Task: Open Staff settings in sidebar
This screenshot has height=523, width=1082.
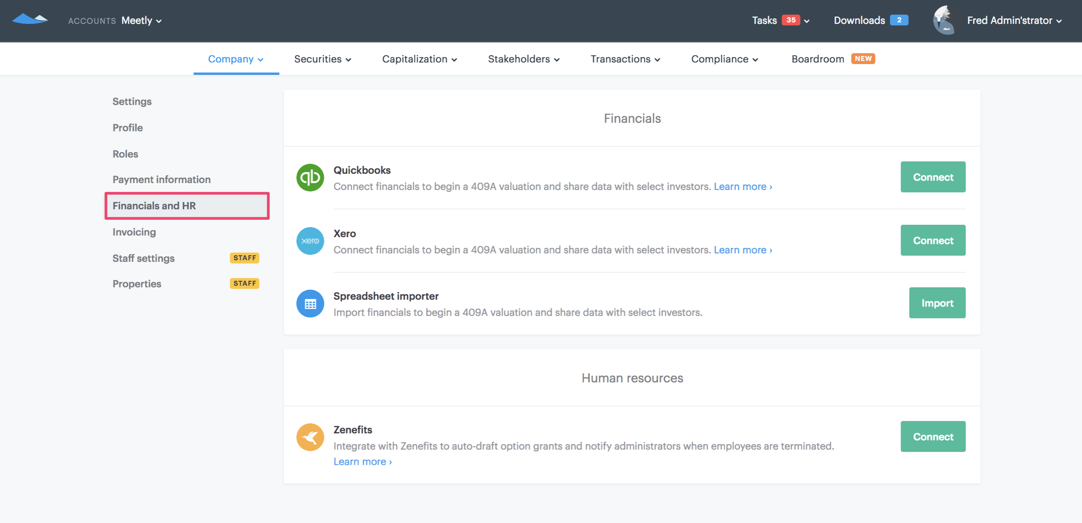Action: tap(143, 258)
